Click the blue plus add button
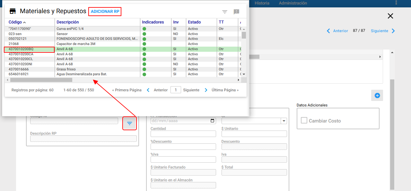Viewport: 411px width, 191px height. (377, 95)
